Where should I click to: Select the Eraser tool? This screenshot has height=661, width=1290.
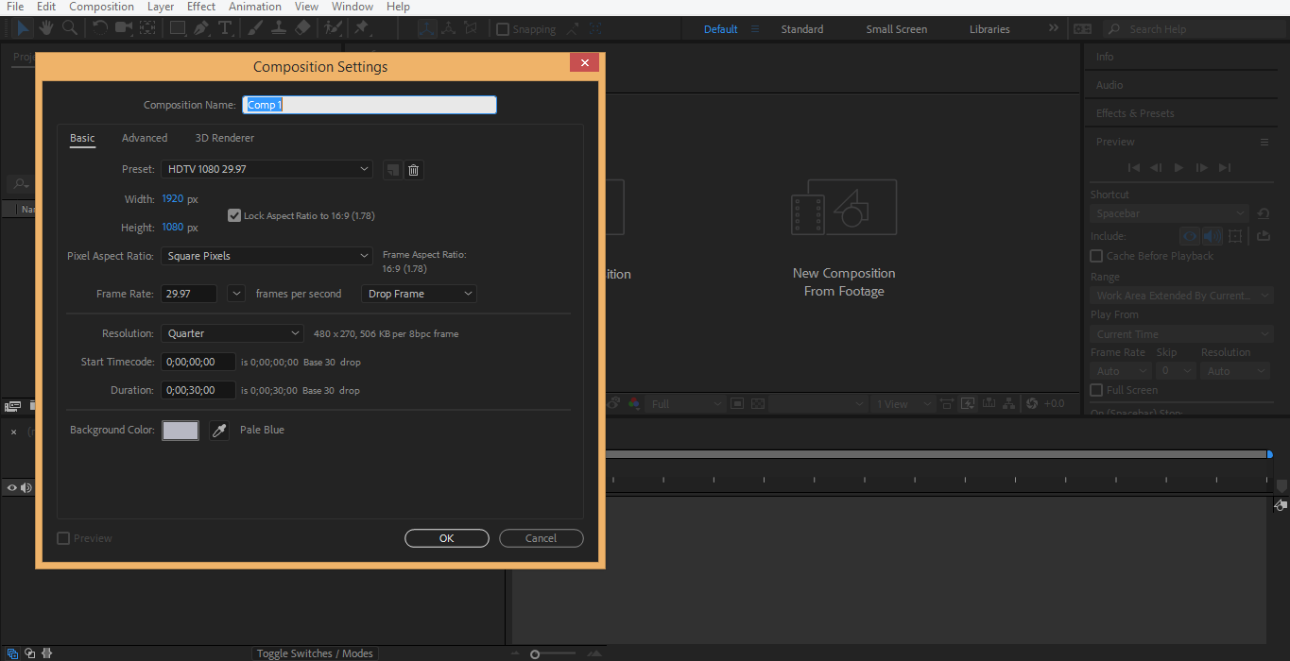tap(302, 28)
